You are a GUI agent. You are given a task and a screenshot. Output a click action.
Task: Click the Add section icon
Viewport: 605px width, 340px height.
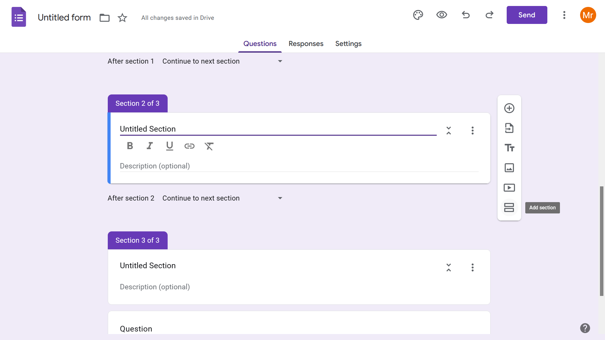coord(509,207)
